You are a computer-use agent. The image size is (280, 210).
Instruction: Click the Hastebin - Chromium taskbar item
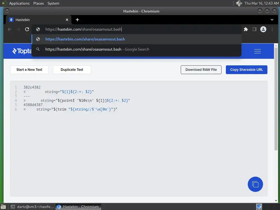[78, 207]
